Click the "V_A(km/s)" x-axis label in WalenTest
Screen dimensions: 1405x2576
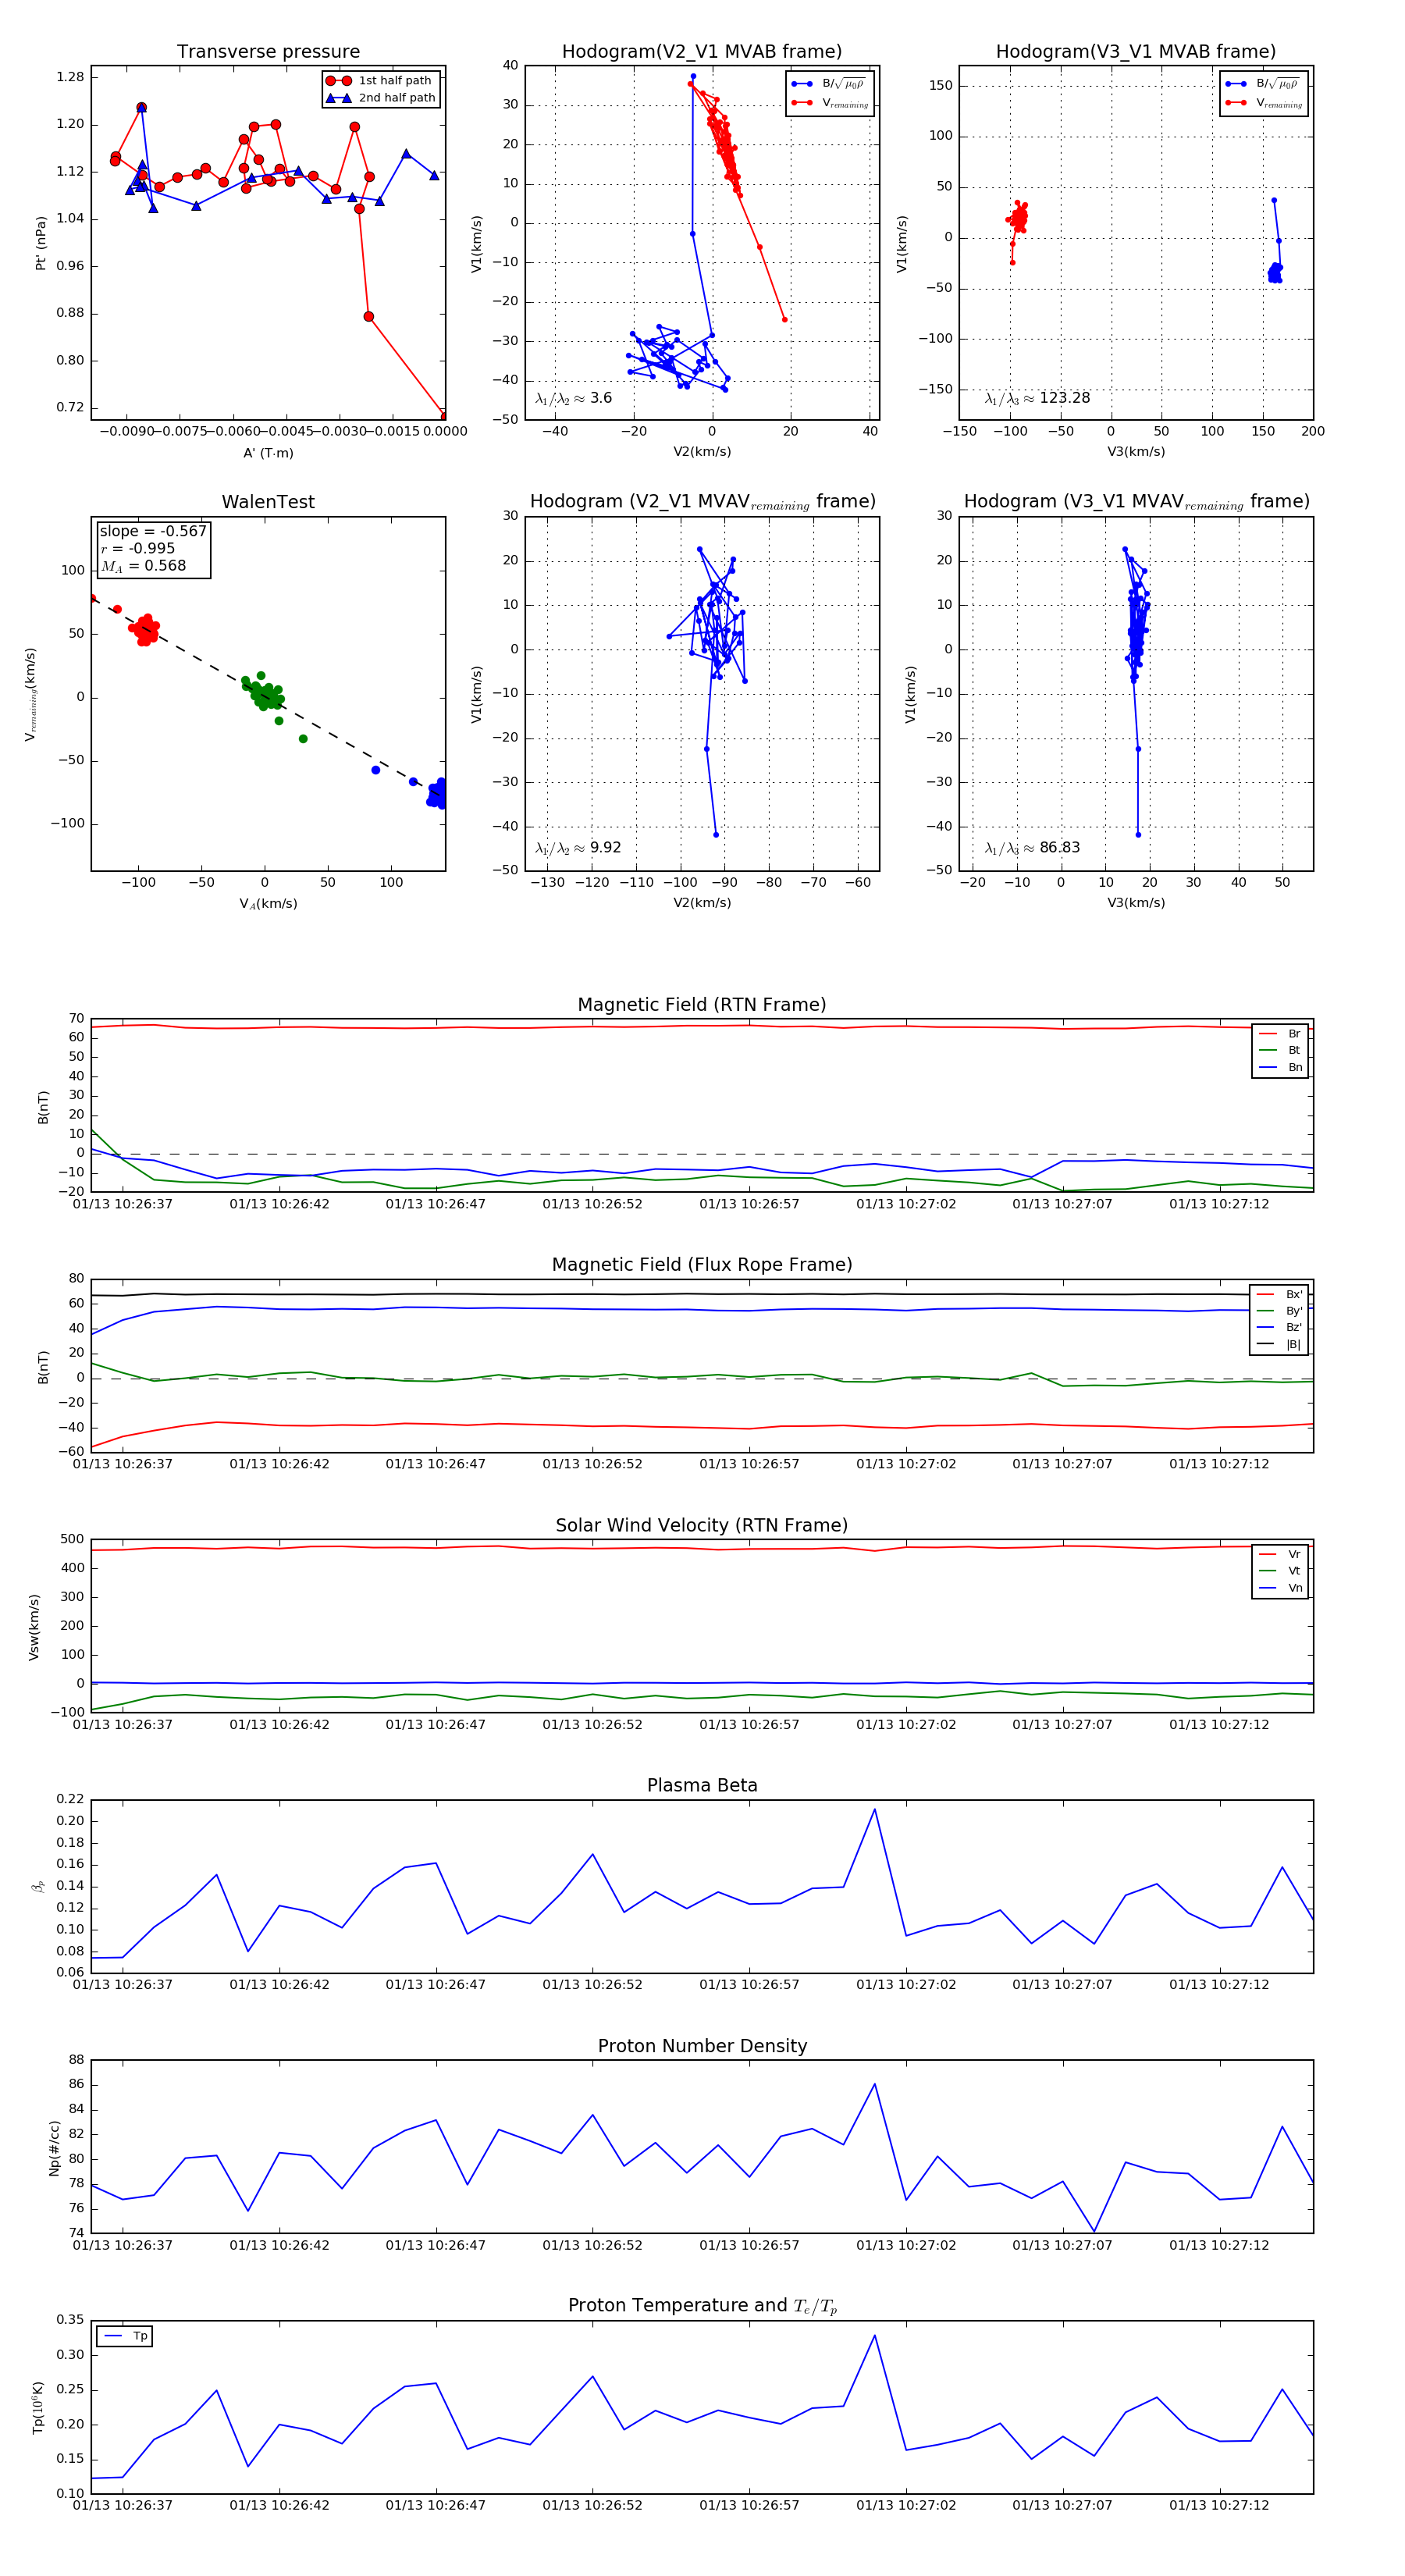[268, 904]
